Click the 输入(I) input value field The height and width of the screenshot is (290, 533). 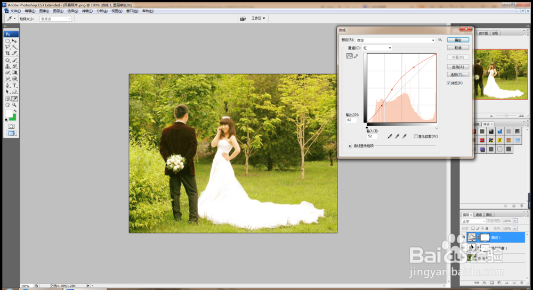click(372, 136)
